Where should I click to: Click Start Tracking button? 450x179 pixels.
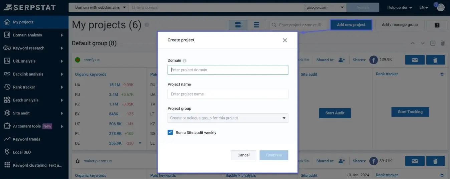click(x=410, y=112)
